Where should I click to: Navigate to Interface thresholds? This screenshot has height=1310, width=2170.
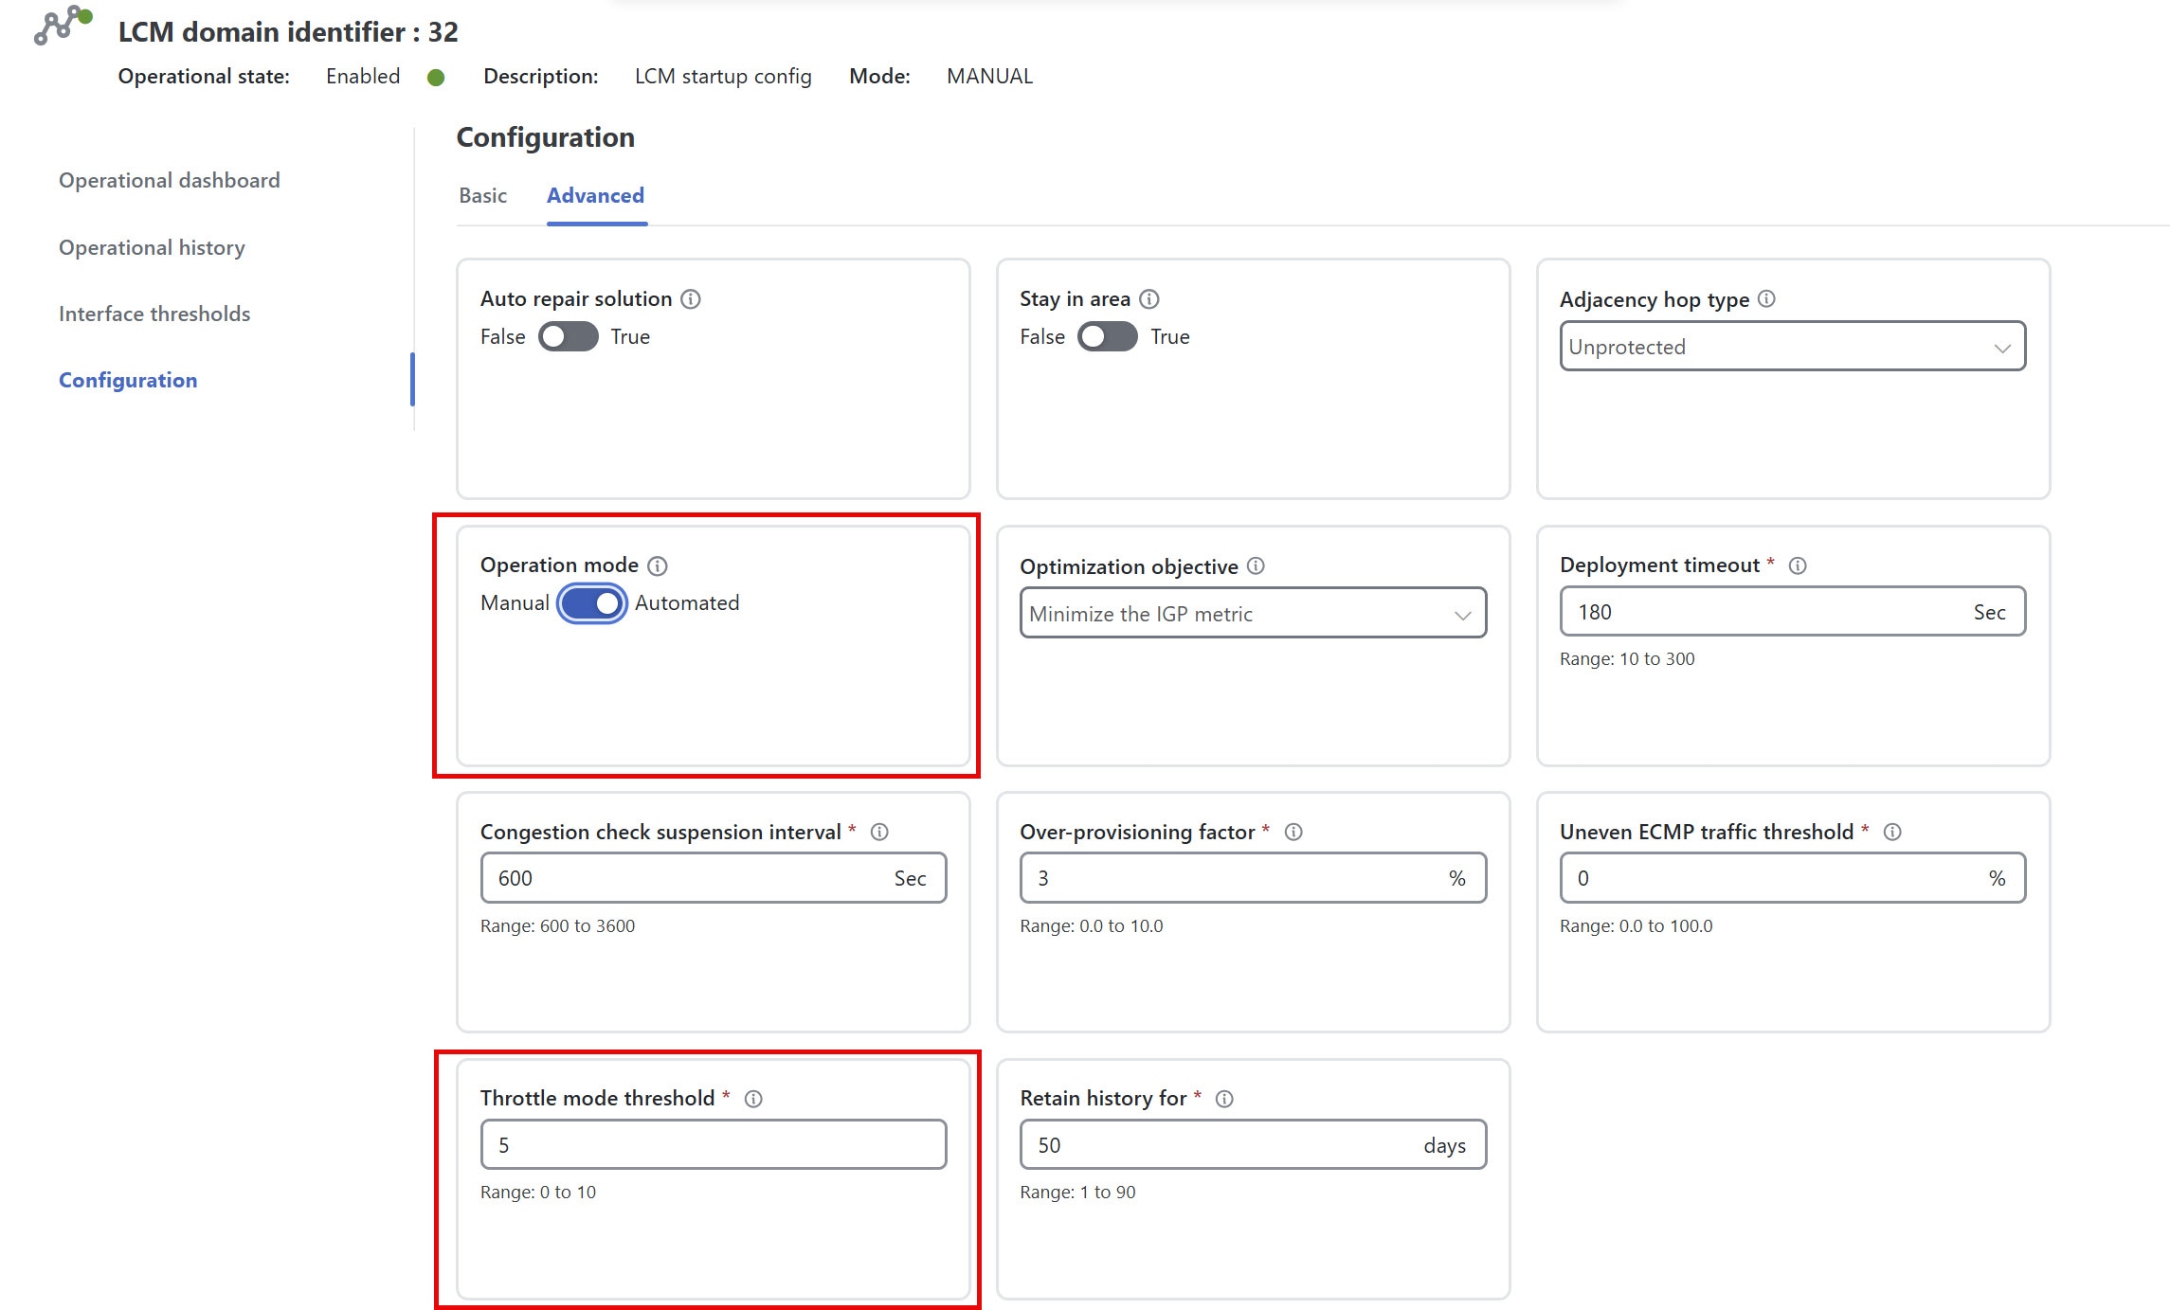point(154,313)
